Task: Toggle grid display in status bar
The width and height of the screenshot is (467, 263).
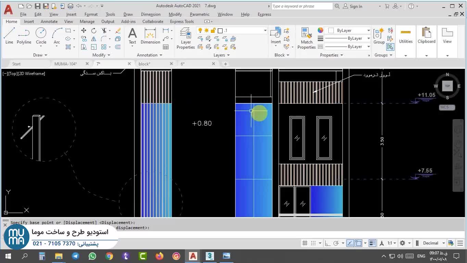Action: pyautogui.click(x=305, y=243)
